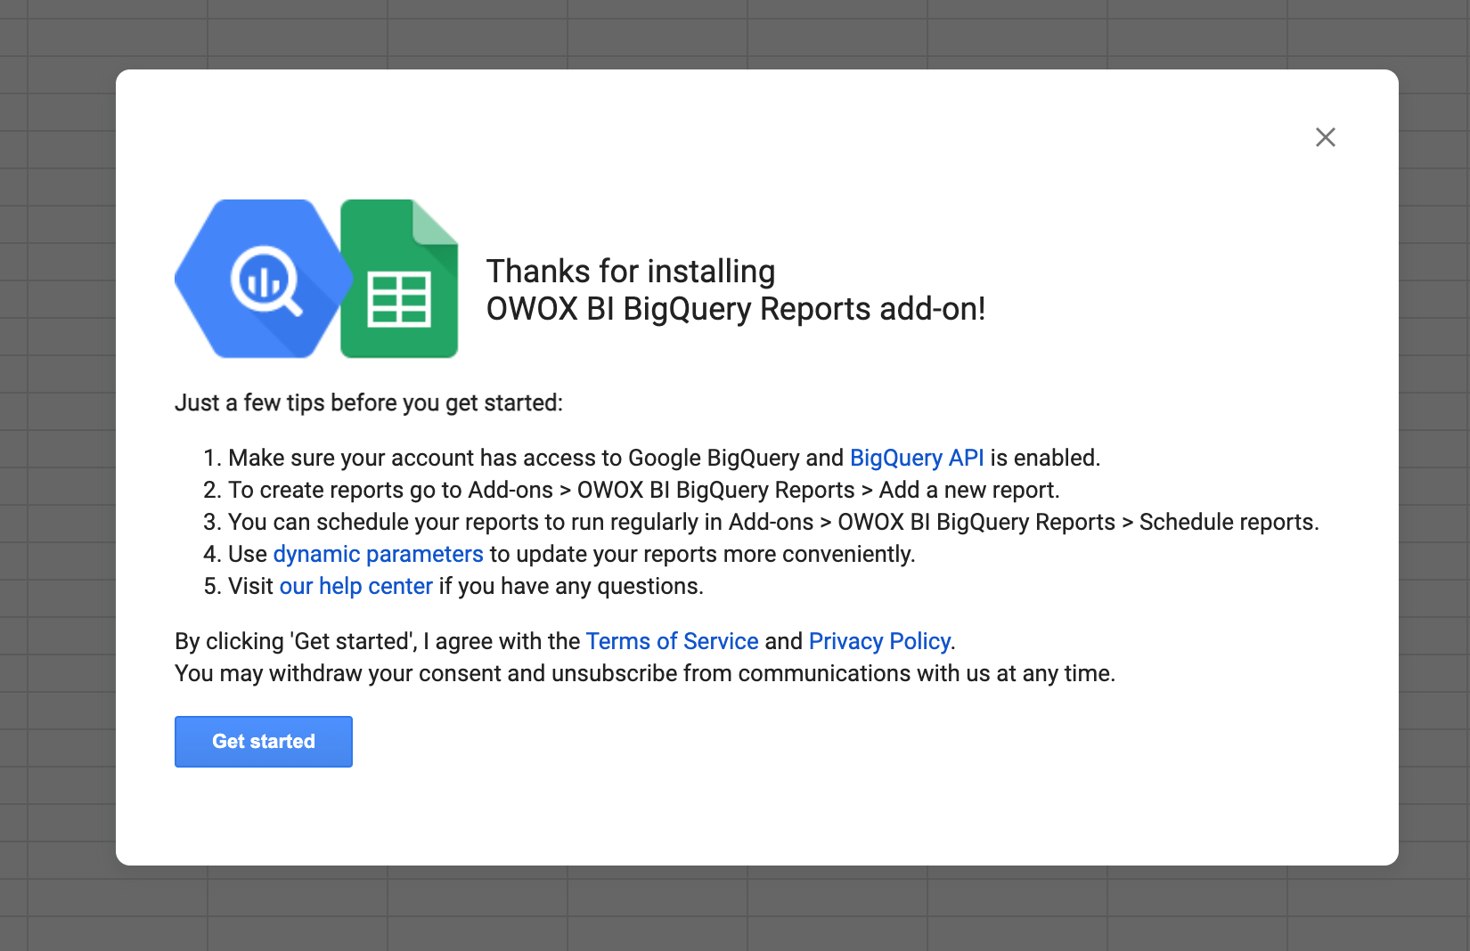Viewport: 1470px width, 951px height.
Task: Click the green Google Sheets logo
Action: pyautogui.click(x=399, y=279)
